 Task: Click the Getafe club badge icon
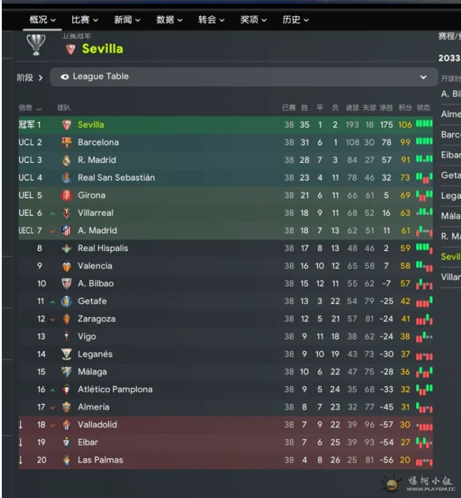66,301
